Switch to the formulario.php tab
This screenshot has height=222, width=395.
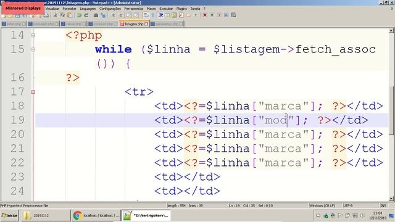[x=43, y=24]
